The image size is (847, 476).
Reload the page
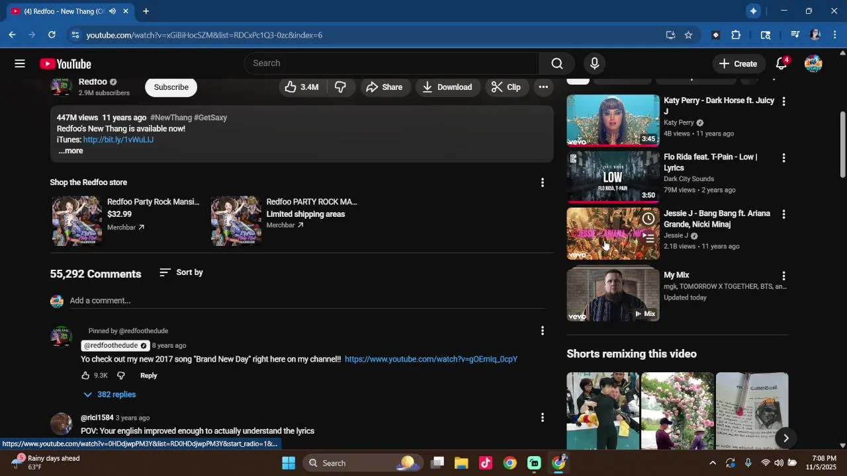coord(52,35)
